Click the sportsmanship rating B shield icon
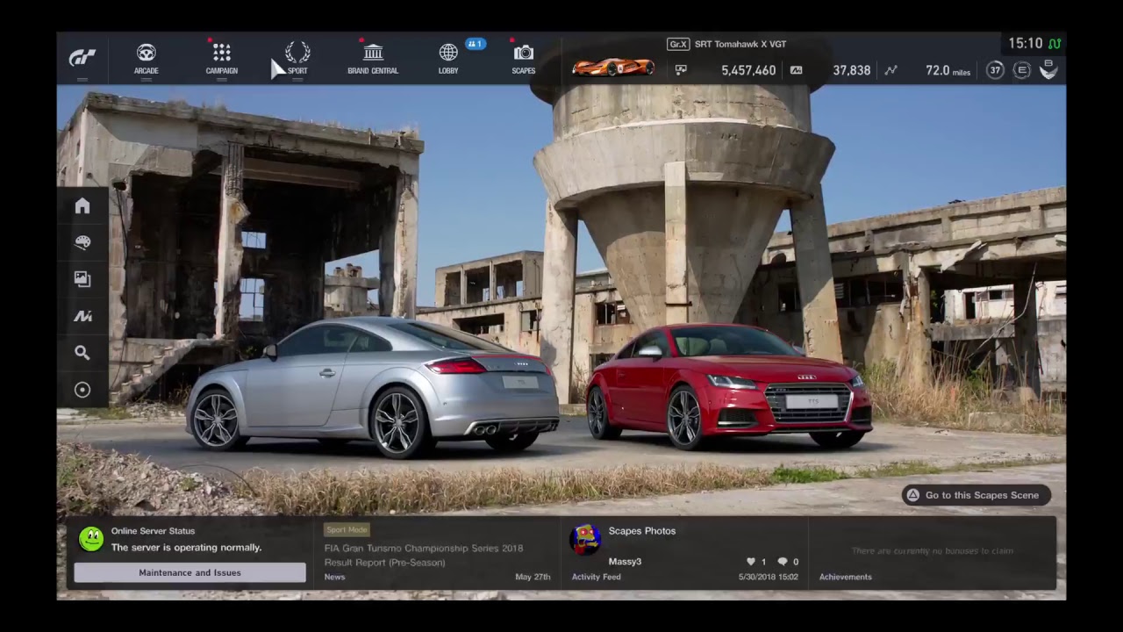The height and width of the screenshot is (632, 1123). (x=1048, y=70)
